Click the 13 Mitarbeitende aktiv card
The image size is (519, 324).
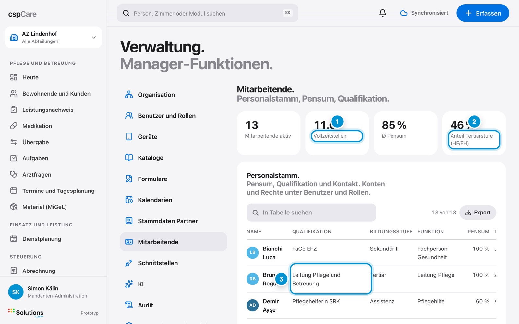point(269,133)
